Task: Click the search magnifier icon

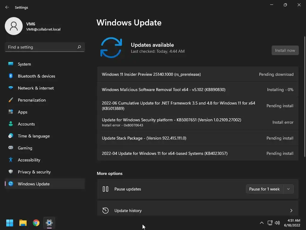Action: point(79,47)
